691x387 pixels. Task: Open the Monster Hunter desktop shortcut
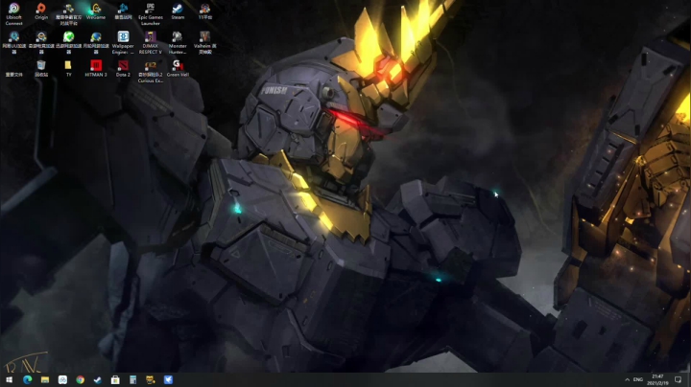click(178, 42)
